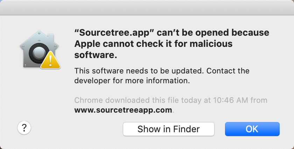Viewport: 294px width, 149px height.
Task: Click the empty dialog area below the security icon
Action: pos(40,94)
